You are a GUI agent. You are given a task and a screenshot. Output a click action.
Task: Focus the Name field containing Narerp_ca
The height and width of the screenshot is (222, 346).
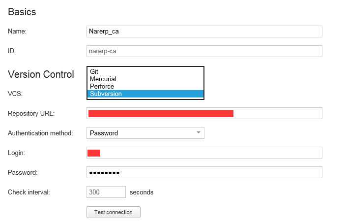pyautogui.click(x=204, y=32)
